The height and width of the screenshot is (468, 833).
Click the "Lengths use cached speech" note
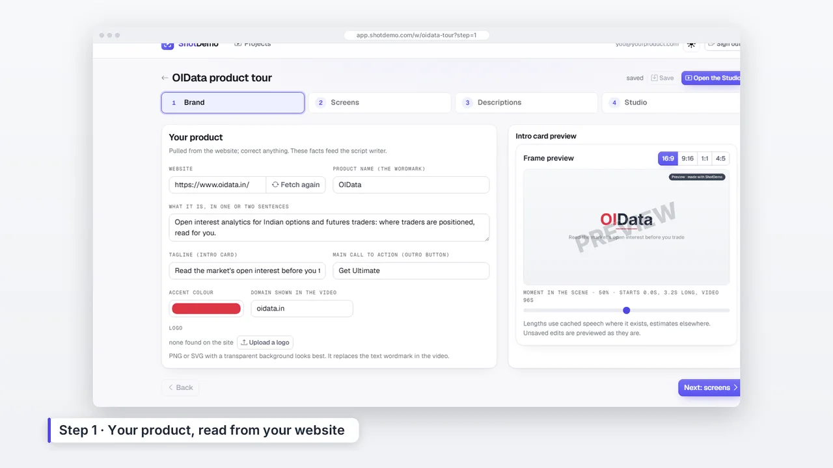click(617, 328)
